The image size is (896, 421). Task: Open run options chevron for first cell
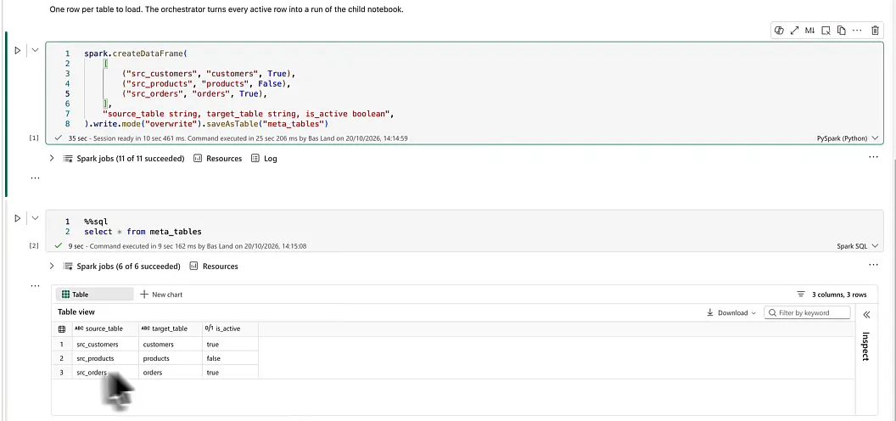(x=35, y=50)
